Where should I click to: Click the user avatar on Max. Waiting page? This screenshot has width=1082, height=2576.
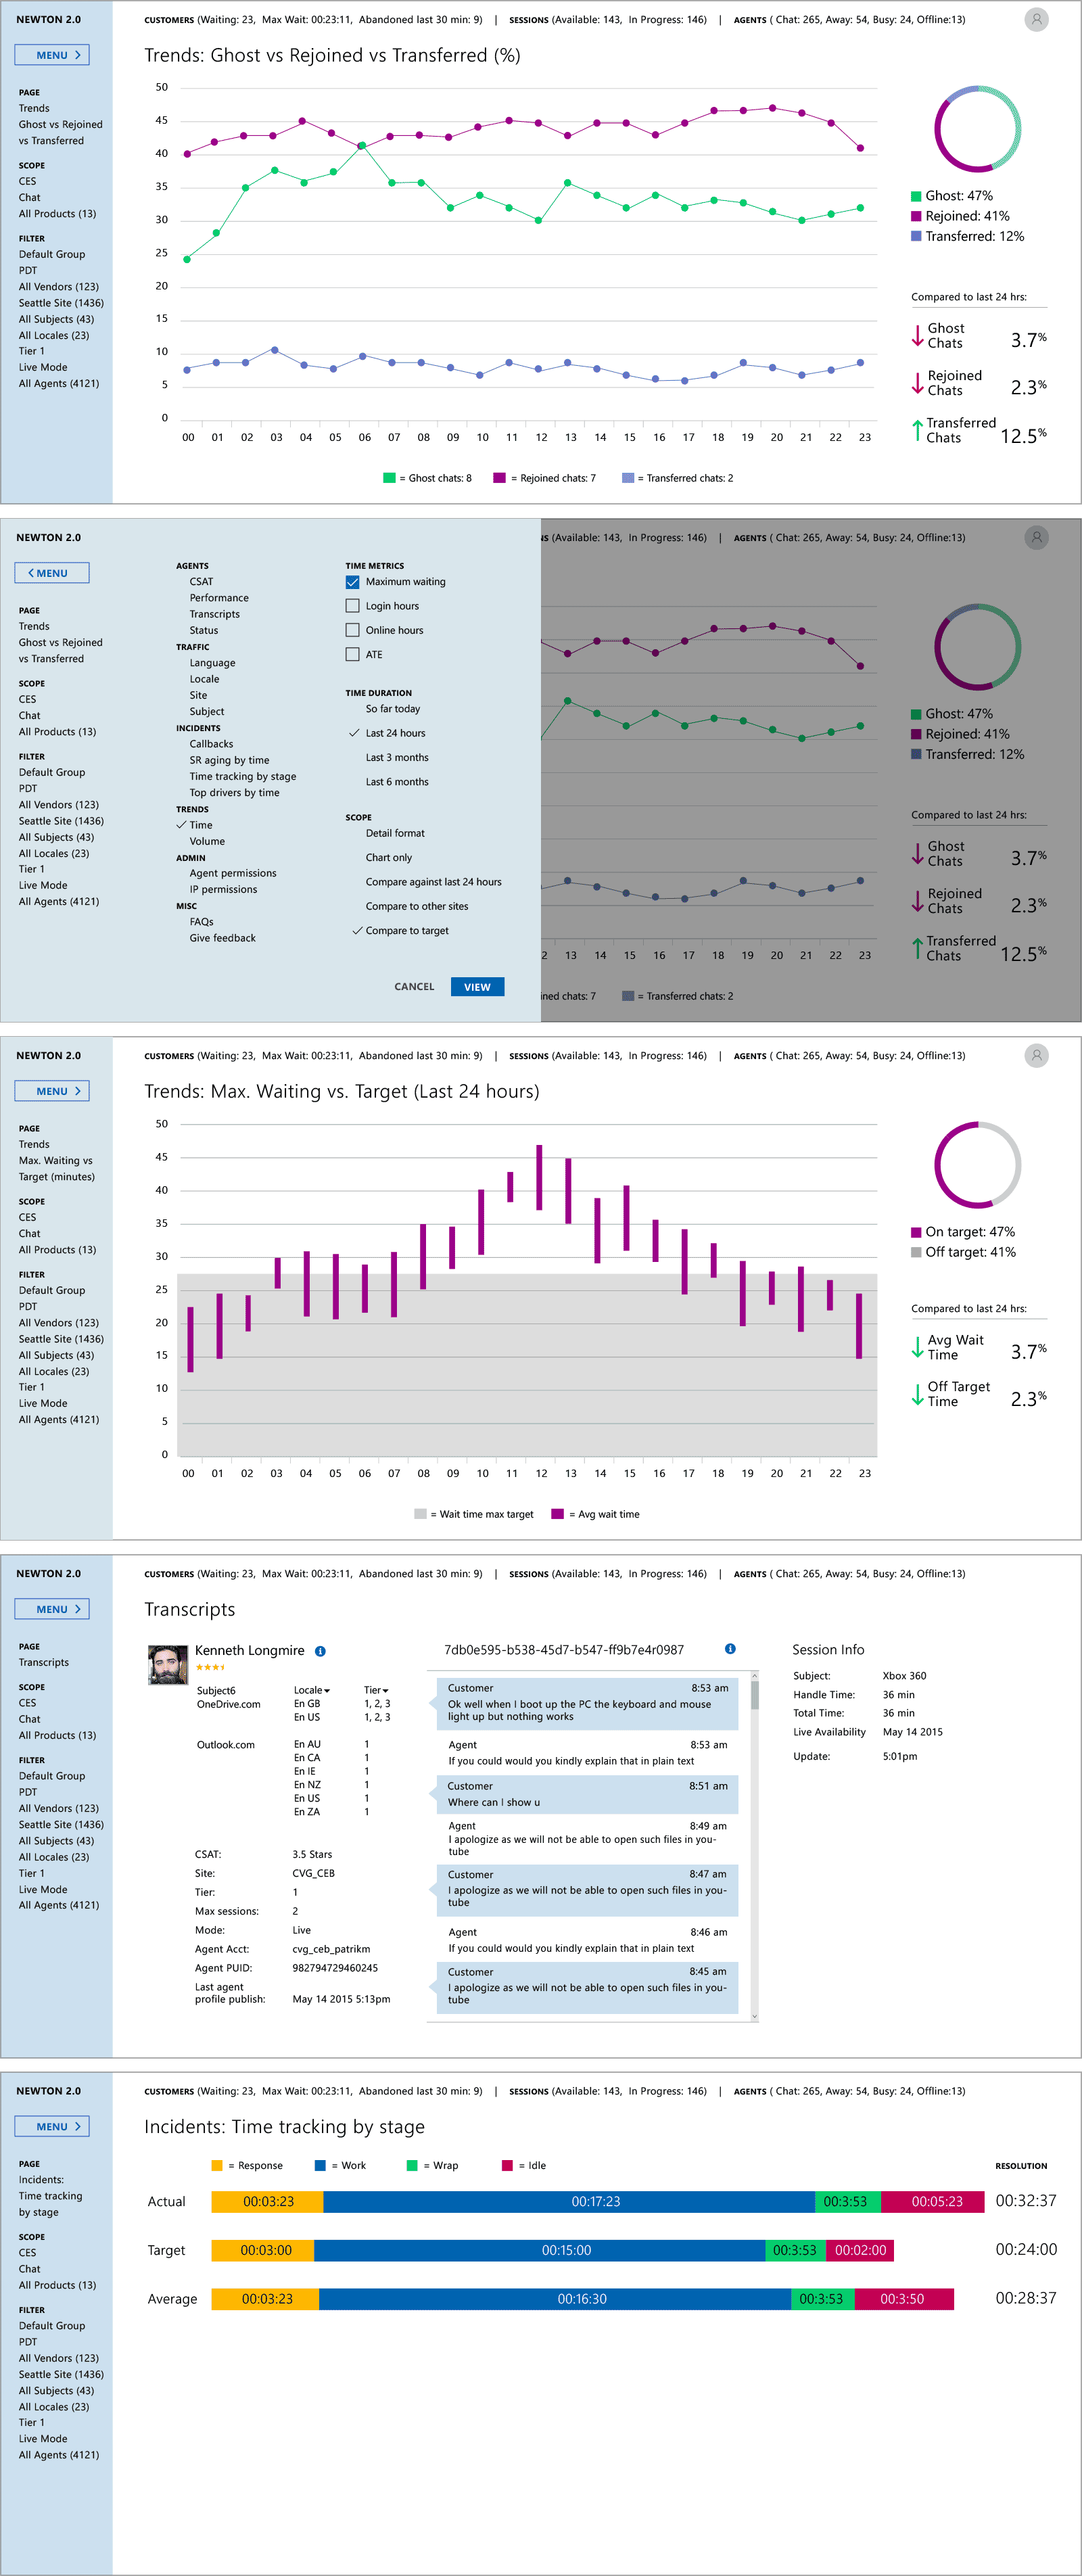[1036, 1056]
